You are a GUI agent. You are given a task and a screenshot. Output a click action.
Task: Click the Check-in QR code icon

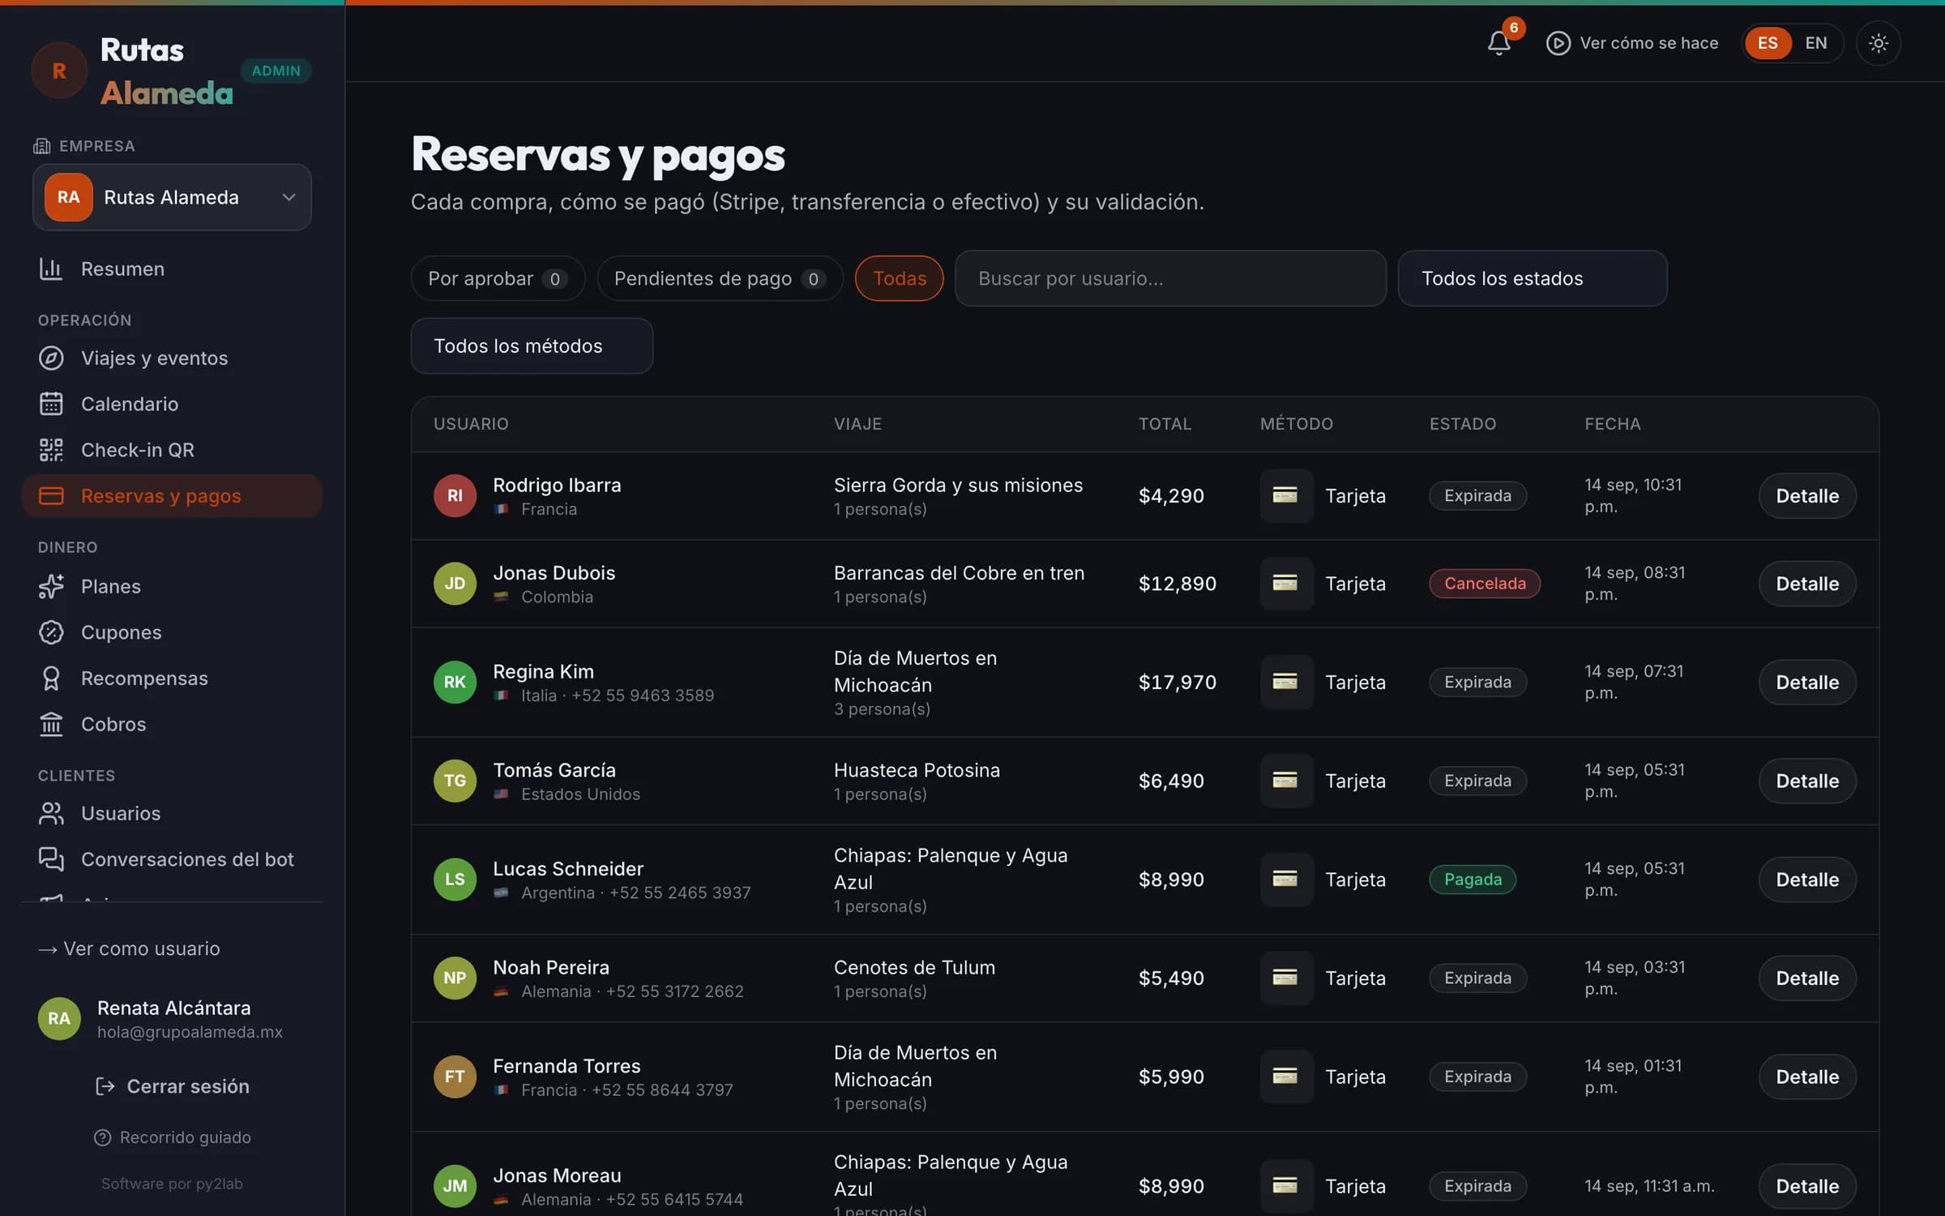(51, 449)
